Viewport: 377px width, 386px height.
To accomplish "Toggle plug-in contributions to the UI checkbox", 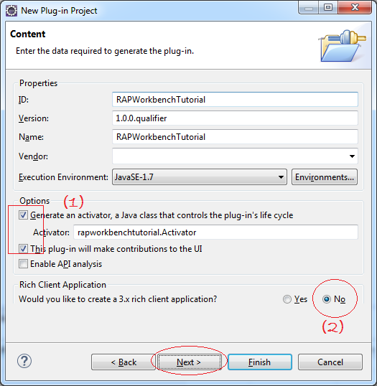I will coord(23,249).
